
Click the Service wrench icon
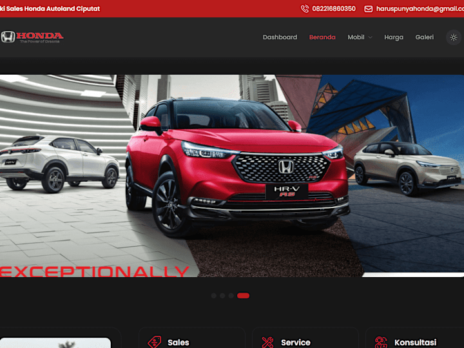(x=268, y=342)
